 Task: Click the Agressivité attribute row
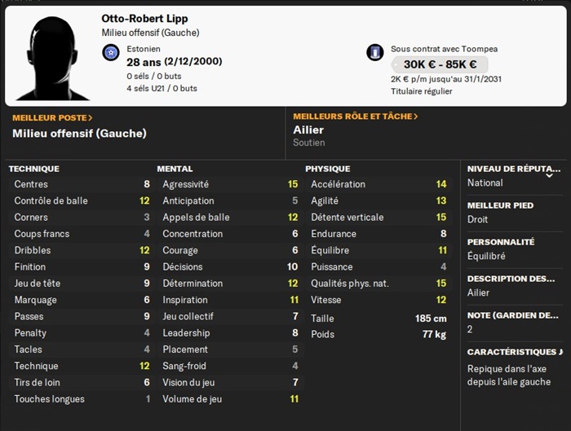pos(228,184)
